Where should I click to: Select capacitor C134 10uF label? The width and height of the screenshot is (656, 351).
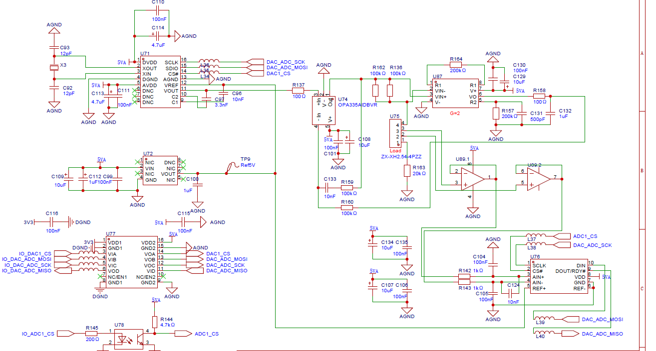click(x=387, y=245)
